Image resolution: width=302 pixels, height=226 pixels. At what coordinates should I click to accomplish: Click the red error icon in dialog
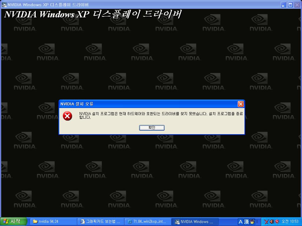(68, 116)
